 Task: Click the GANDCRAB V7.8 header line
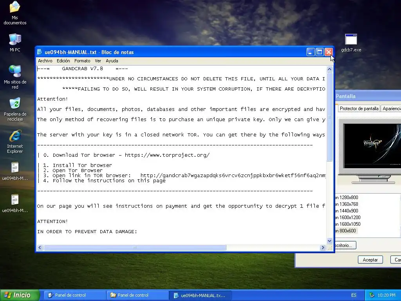[82, 69]
